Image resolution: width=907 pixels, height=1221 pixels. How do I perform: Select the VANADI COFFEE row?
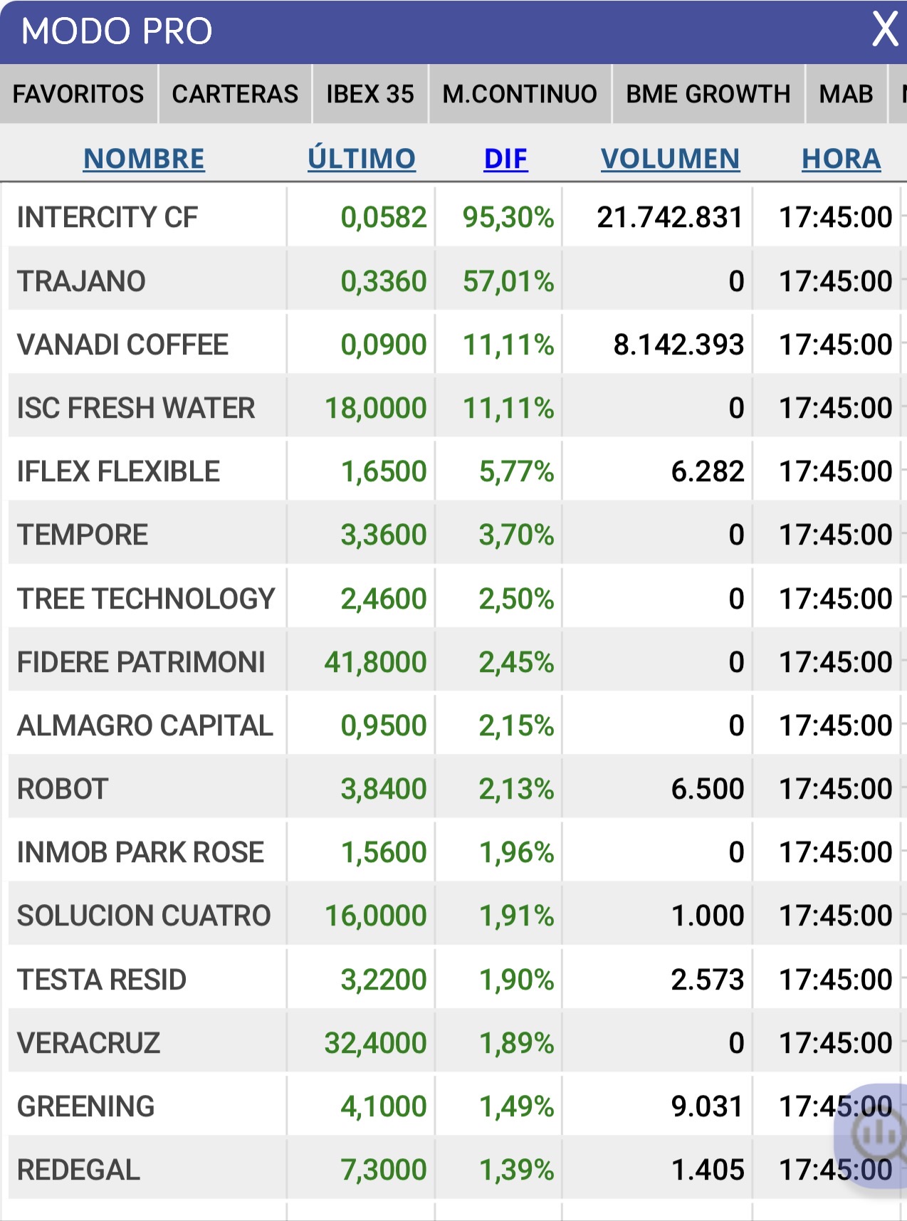(x=454, y=345)
